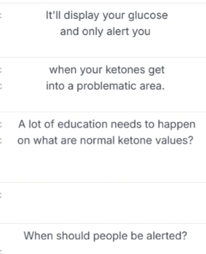206x254 pixels.
Task: Click the edge marker left of "on what are normal"
Action: tap(1, 141)
